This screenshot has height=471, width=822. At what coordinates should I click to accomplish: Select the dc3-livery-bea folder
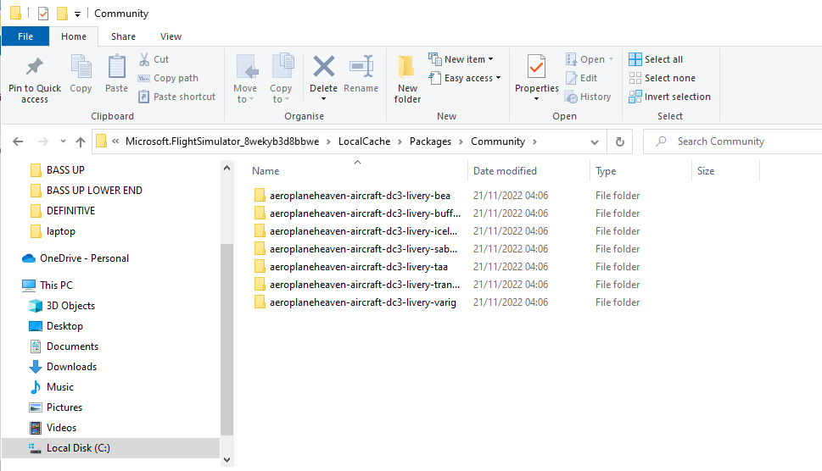point(360,195)
